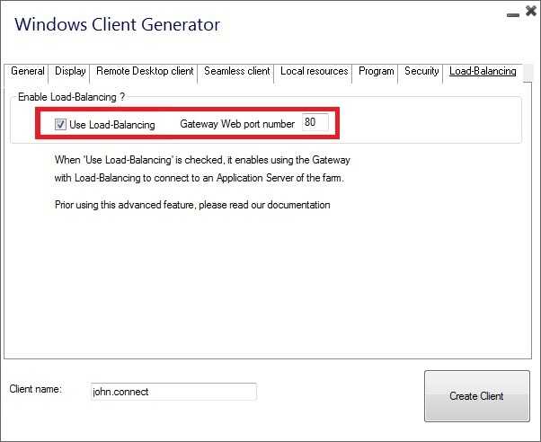Open the Security tab

[421, 72]
